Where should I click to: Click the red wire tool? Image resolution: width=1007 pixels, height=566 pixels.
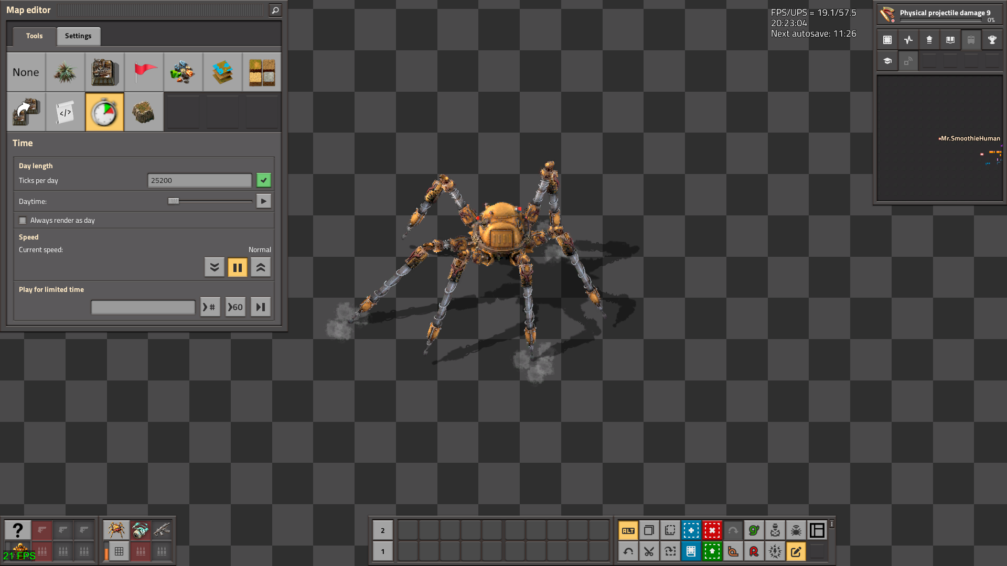754,551
